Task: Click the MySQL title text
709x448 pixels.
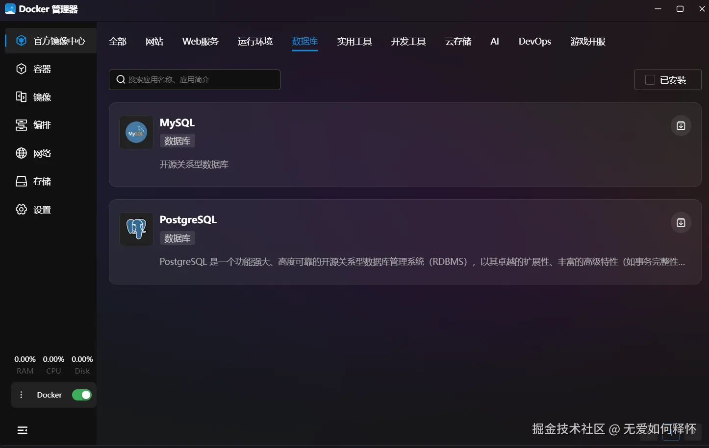Action: [177, 123]
